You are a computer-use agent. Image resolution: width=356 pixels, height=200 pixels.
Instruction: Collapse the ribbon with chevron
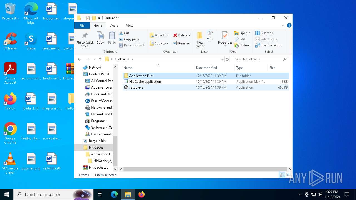click(x=283, y=25)
